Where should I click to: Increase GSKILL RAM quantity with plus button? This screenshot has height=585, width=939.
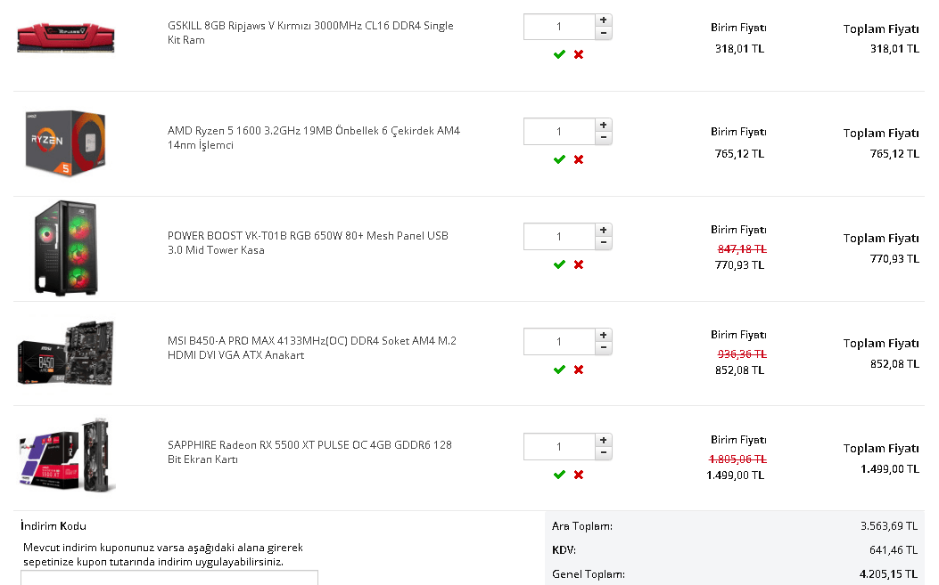click(604, 20)
